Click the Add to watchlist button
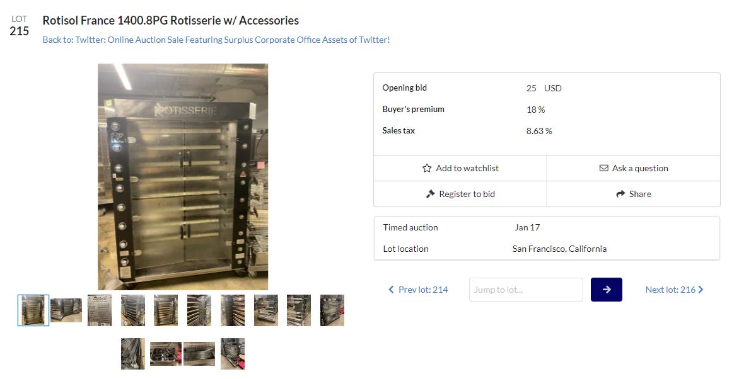This screenshot has height=379, width=739. [x=460, y=168]
